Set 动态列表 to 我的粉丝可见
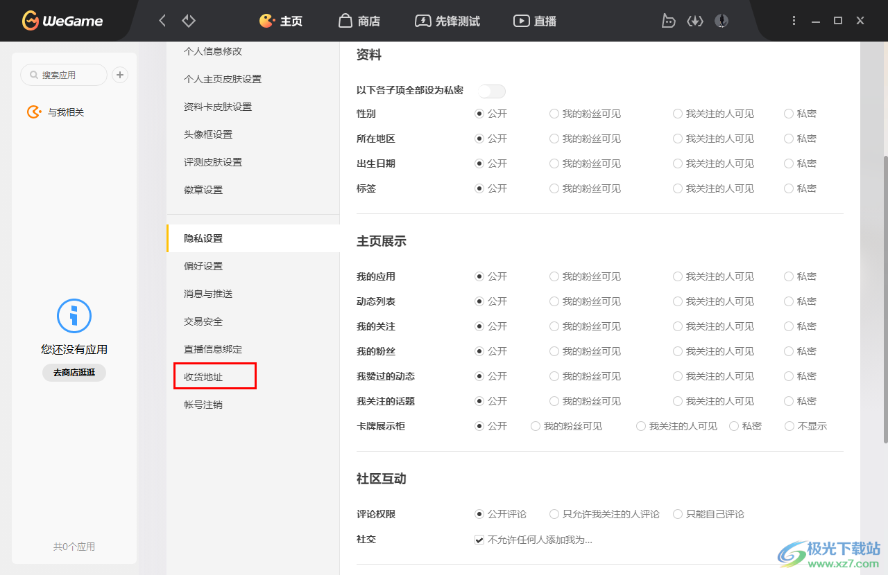This screenshot has width=888, height=575. click(554, 301)
